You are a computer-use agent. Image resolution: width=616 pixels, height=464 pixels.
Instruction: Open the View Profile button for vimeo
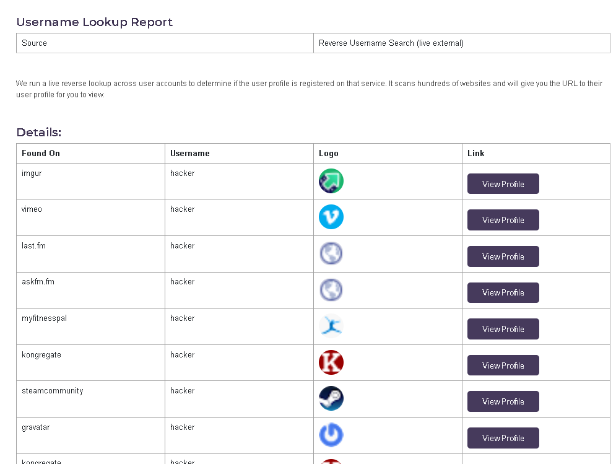click(x=503, y=219)
